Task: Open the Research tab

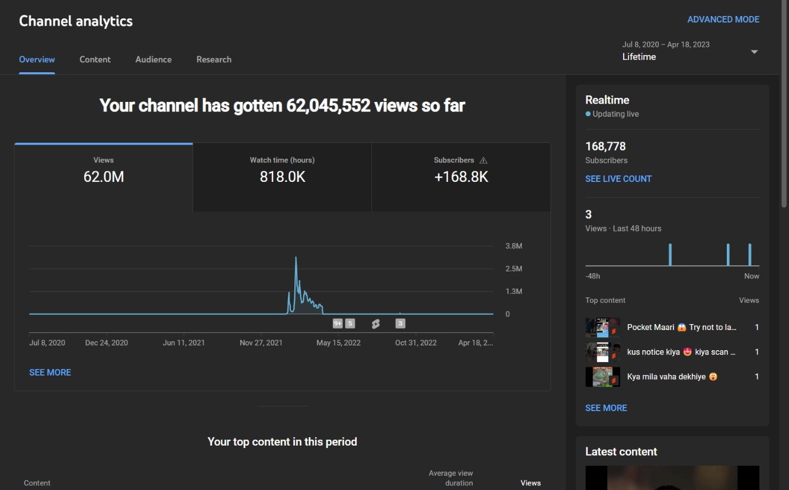Action: pyautogui.click(x=214, y=59)
